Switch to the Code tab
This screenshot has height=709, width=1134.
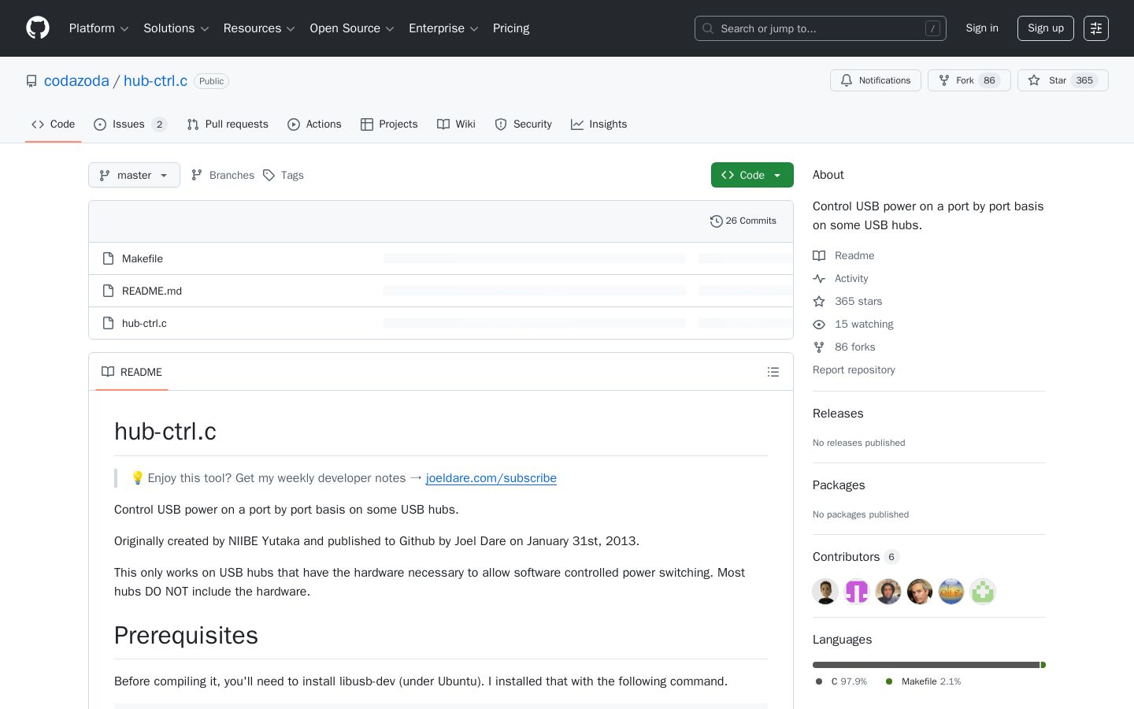(53, 124)
